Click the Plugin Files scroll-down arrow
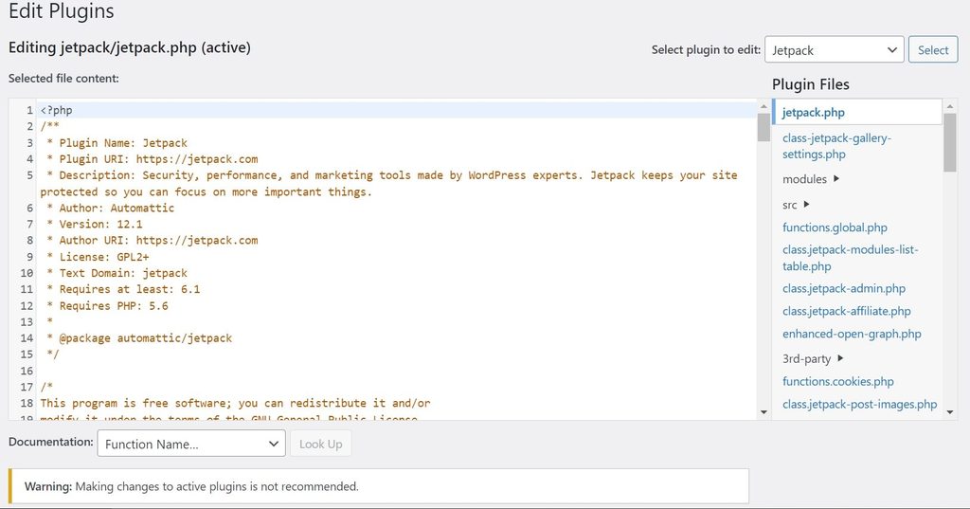This screenshot has height=509, width=970. click(950, 412)
